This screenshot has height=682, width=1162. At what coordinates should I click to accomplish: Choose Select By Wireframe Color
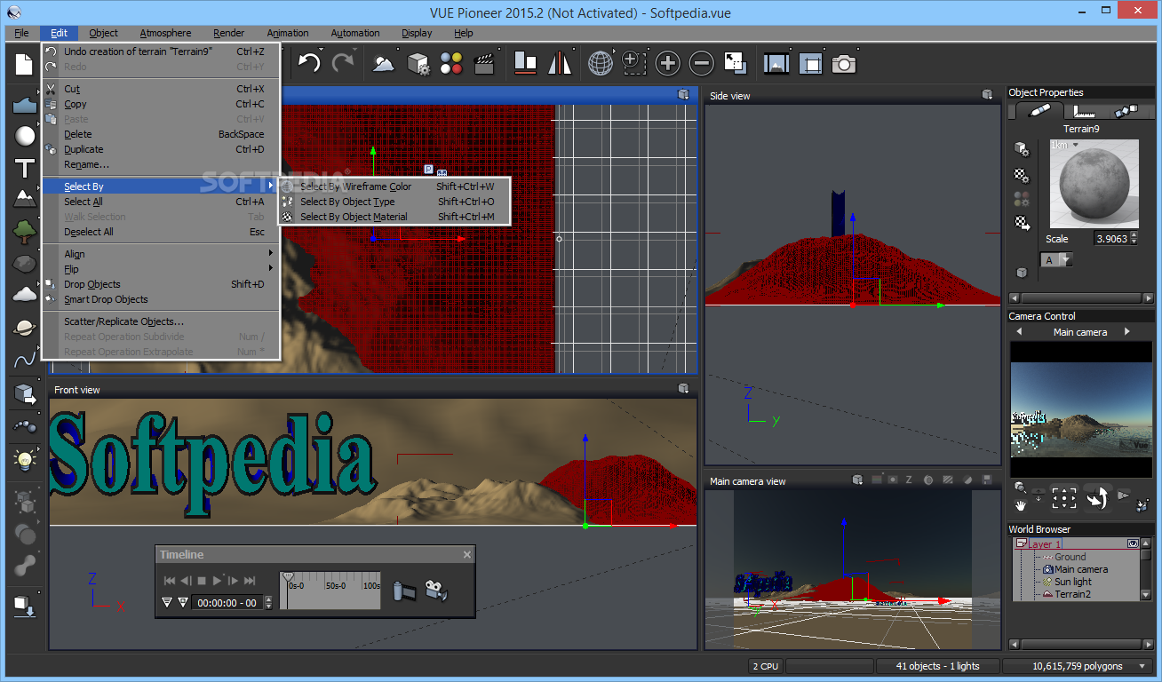(394, 186)
